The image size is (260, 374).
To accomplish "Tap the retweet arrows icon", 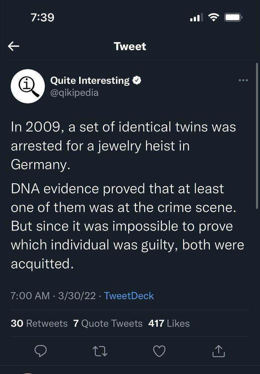I will [x=100, y=351].
